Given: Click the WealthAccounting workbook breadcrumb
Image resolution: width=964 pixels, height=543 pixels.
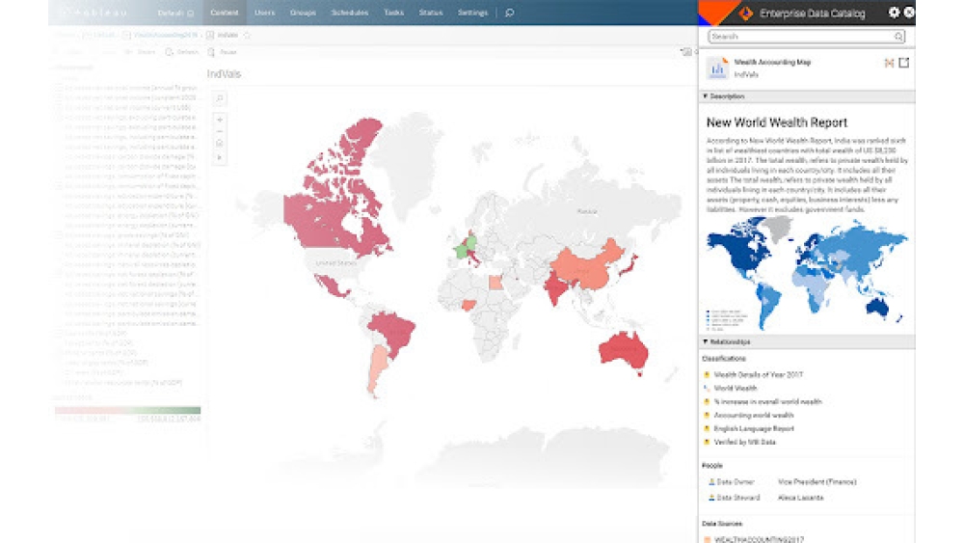Looking at the screenshot, I should (165, 35).
